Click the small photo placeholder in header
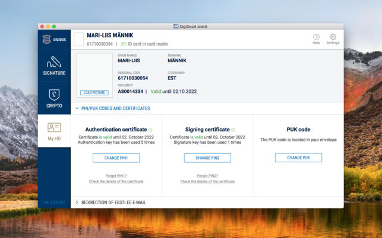Screen dimensions: 382x238 pyautogui.click(x=78, y=39)
